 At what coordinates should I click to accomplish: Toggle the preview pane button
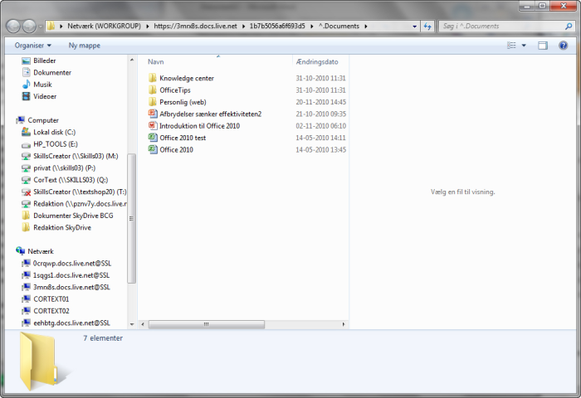click(x=543, y=46)
